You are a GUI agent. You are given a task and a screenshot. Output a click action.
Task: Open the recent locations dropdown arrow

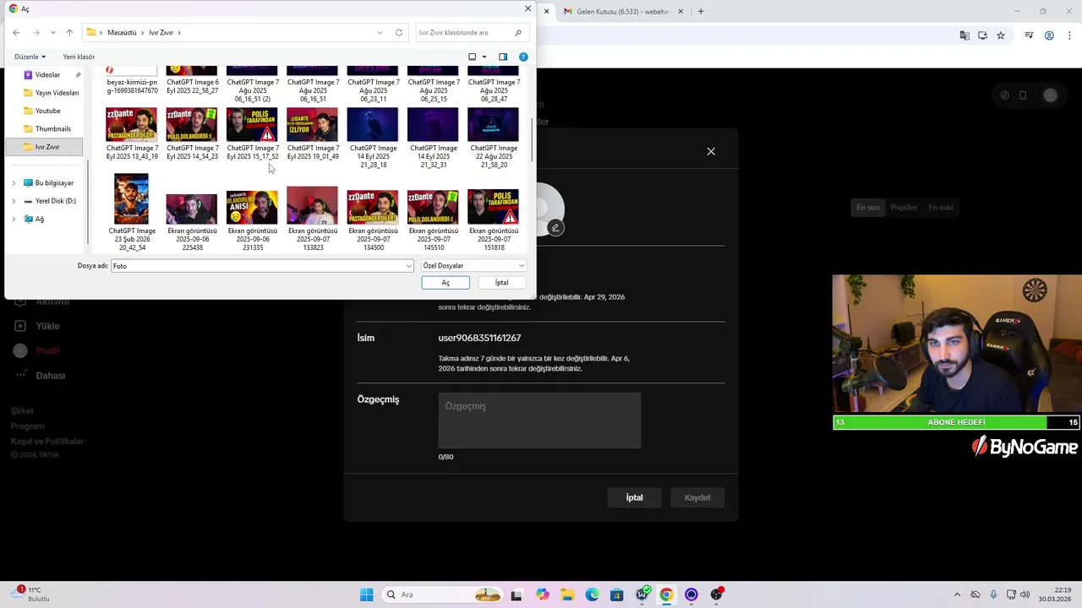(x=52, y=33)
